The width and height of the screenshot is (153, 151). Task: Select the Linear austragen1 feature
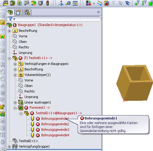pyautogui.click(x=38, y=102)
